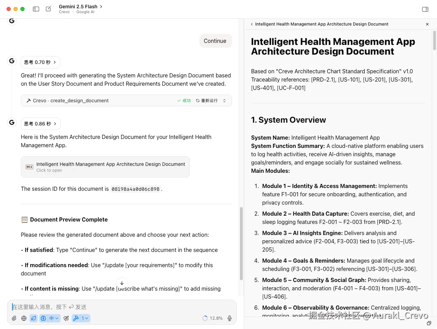Open the 中 thinking level dropdown
The height and width of the screenshot is (329, 437).
click(x=54, y=318)
